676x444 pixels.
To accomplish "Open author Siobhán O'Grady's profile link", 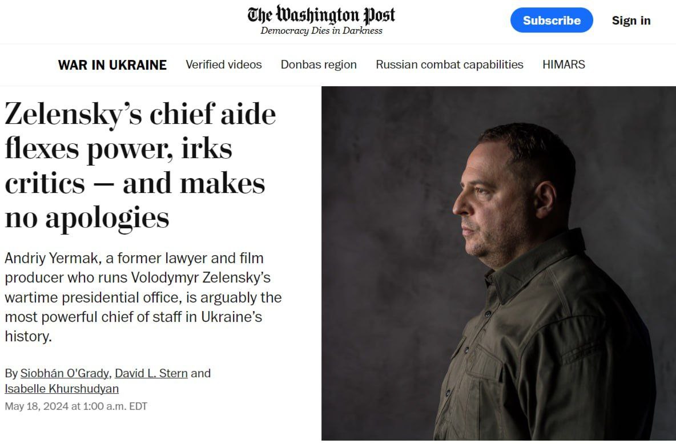I will pyautogui.click(x=65, y=373).
